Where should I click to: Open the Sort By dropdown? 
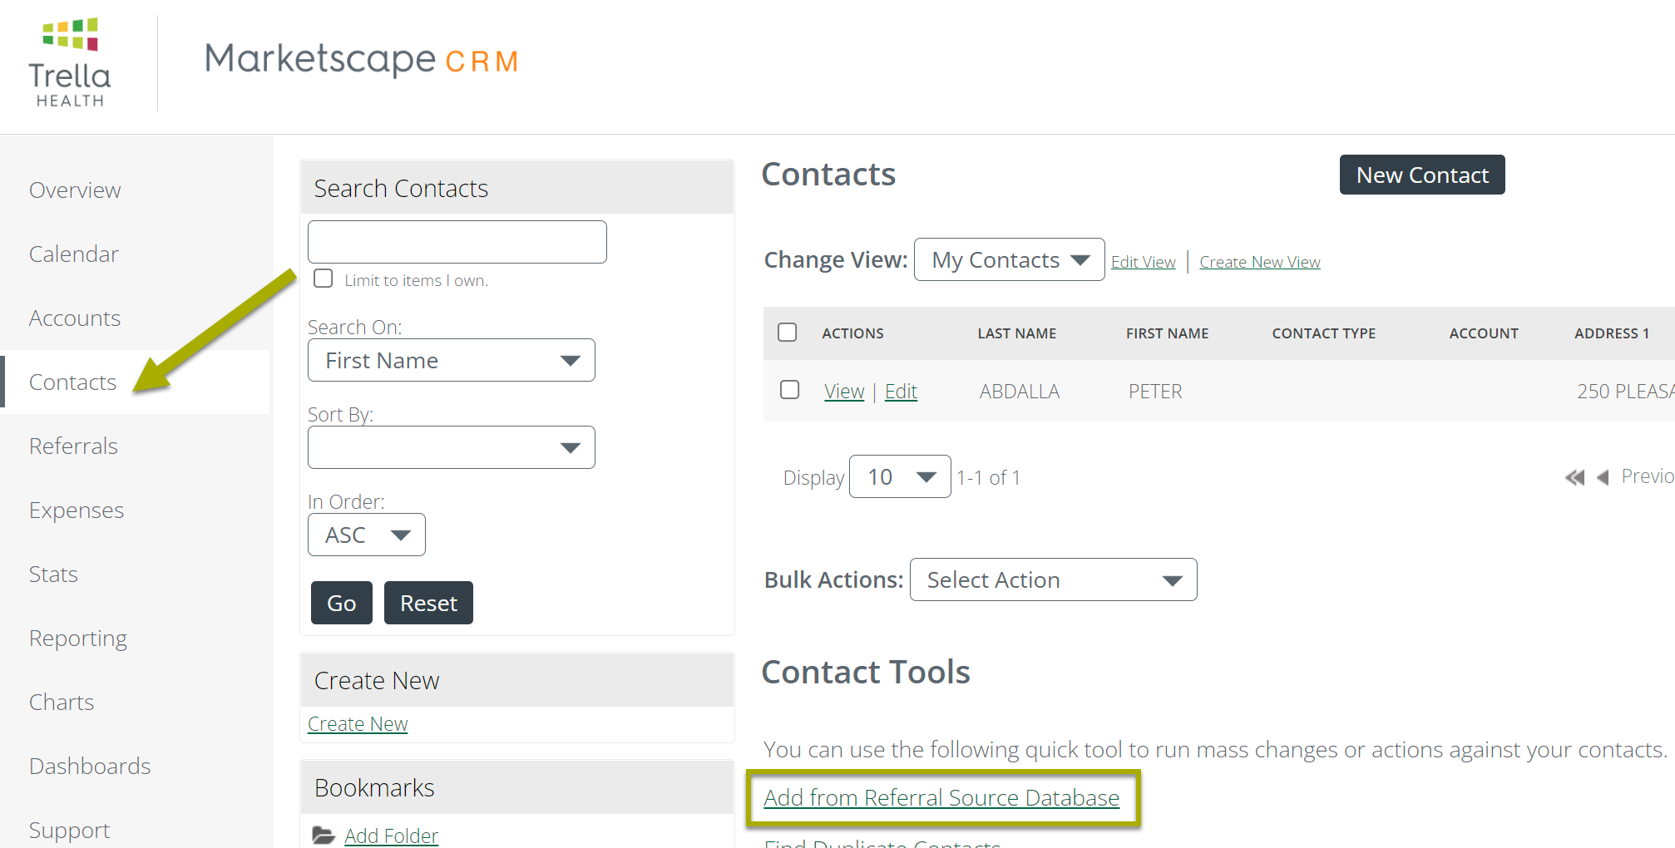pos(452,447)
